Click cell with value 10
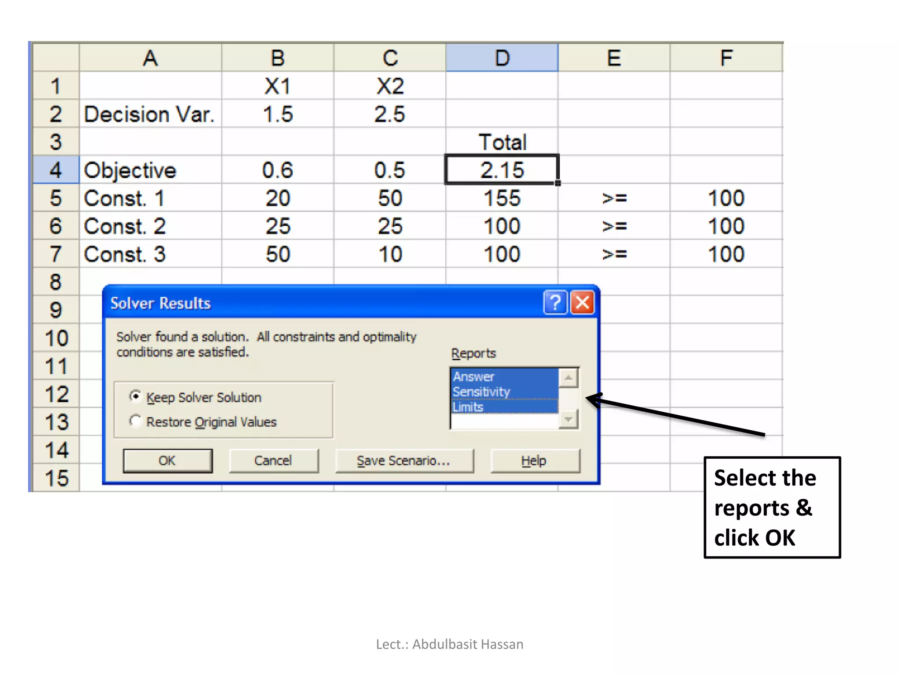 point(390,254)
